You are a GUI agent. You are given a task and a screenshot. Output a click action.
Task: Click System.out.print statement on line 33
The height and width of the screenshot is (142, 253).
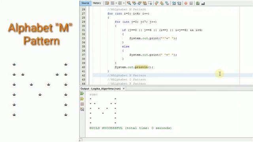tap(153, 38)
